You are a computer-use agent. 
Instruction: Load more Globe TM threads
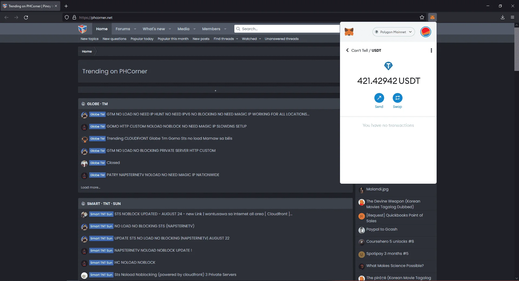coord(91,187)
